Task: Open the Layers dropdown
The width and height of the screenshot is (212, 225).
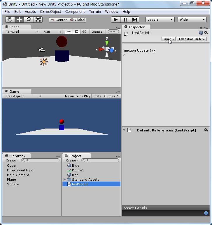Action: coord(160,20)
